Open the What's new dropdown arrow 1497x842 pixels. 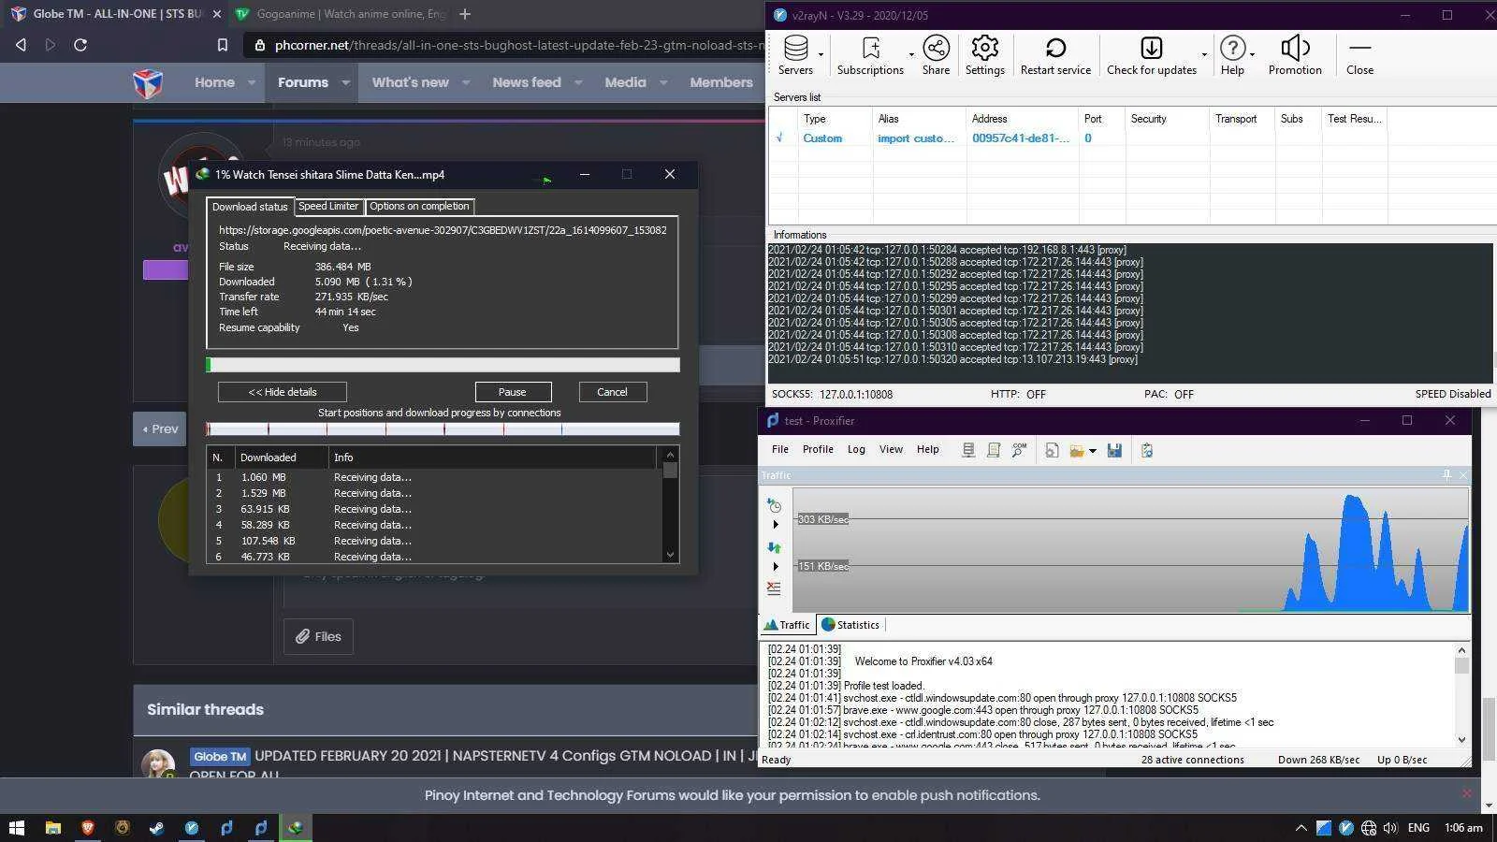466,82
